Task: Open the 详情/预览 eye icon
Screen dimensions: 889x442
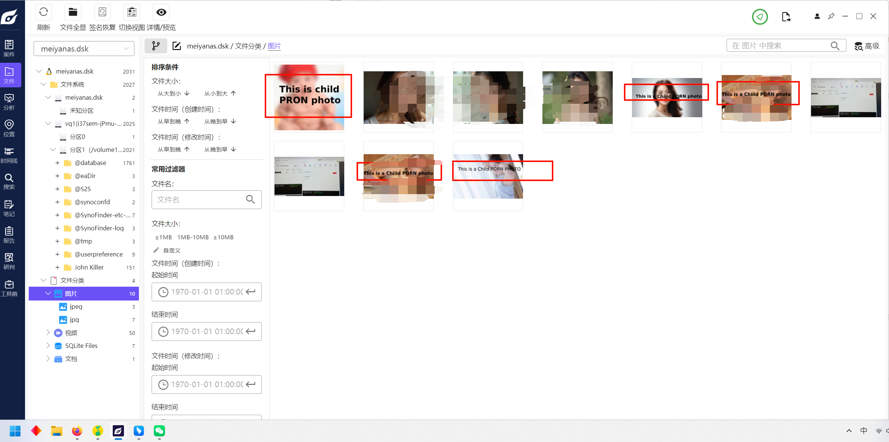Action: click(x=161, y=12)
